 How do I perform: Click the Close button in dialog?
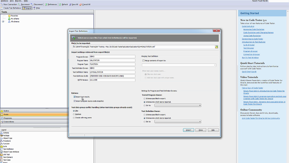point(200,130)
